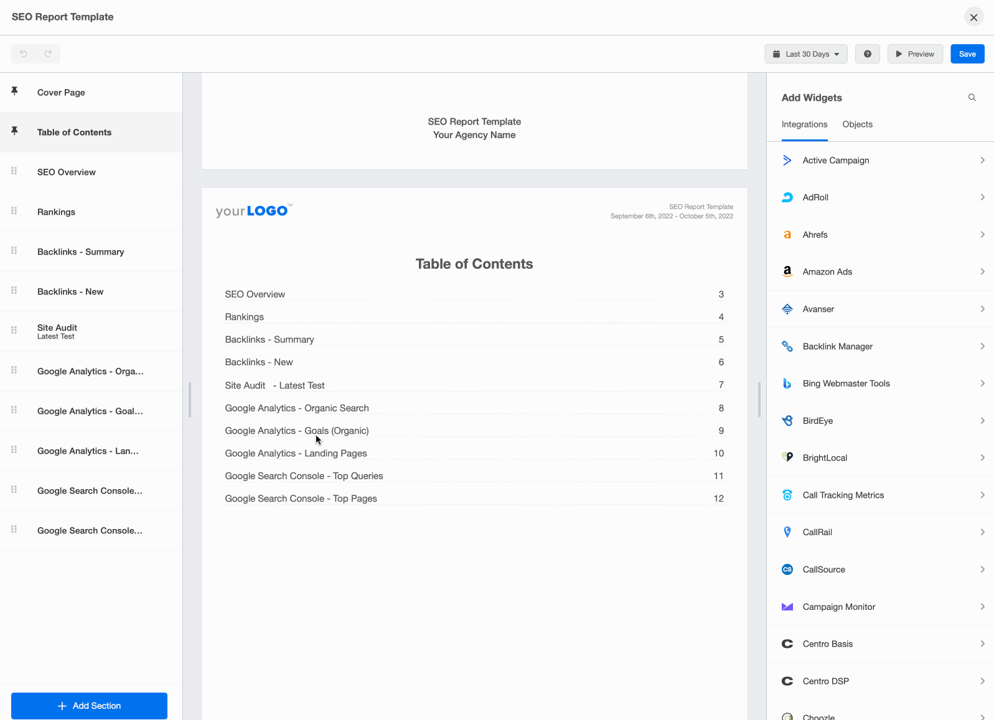Click the BrightLocal integration row
The image size is (994, 720).
[880, 458]
